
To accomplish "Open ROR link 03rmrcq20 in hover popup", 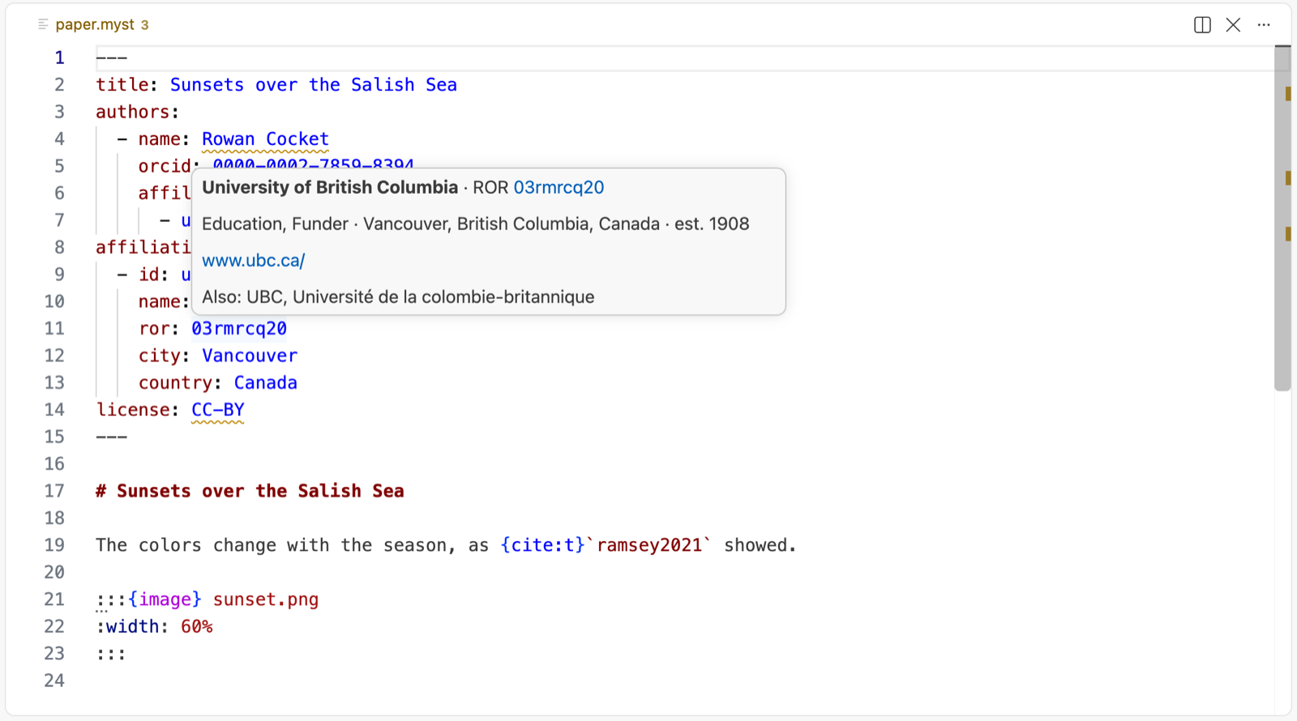I will click(559, 187).
